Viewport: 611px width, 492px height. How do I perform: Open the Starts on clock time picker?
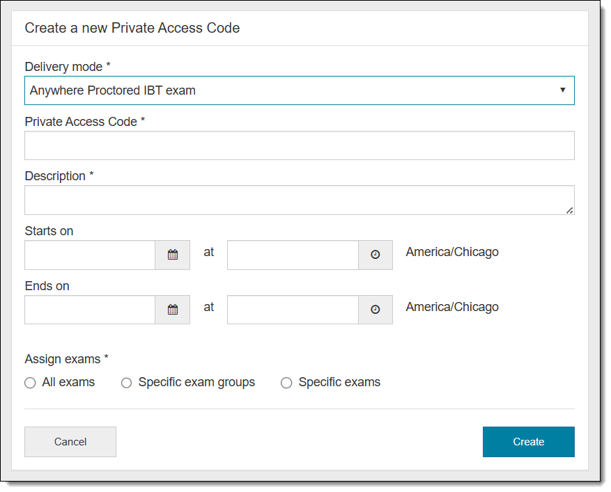tap(375, 255)
